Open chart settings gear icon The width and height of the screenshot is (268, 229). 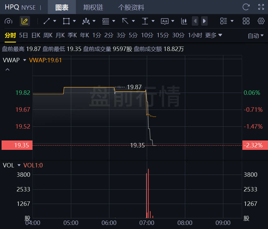(261, 21)
